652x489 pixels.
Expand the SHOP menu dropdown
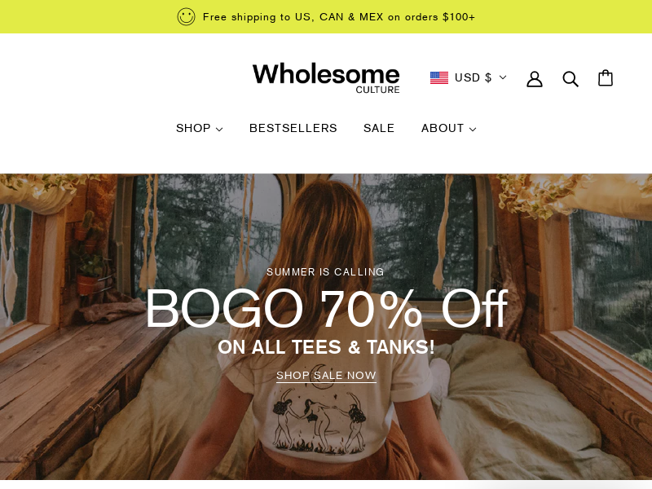pyautogui.click(x=199, y=128)
